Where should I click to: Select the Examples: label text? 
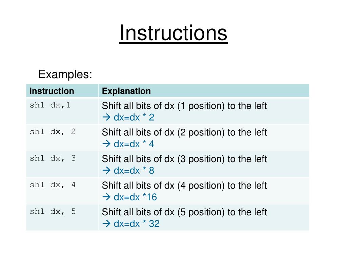click(x=65, y=74)
